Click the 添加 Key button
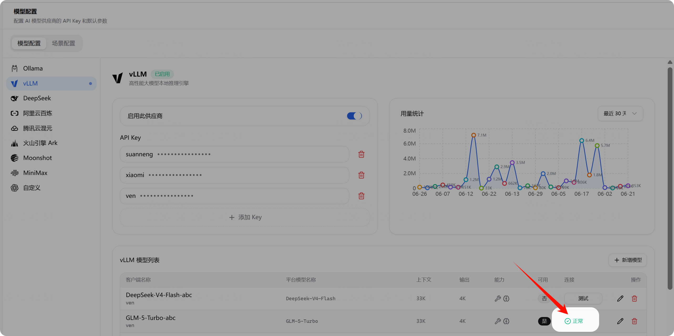674x336 pixels. 245,217
